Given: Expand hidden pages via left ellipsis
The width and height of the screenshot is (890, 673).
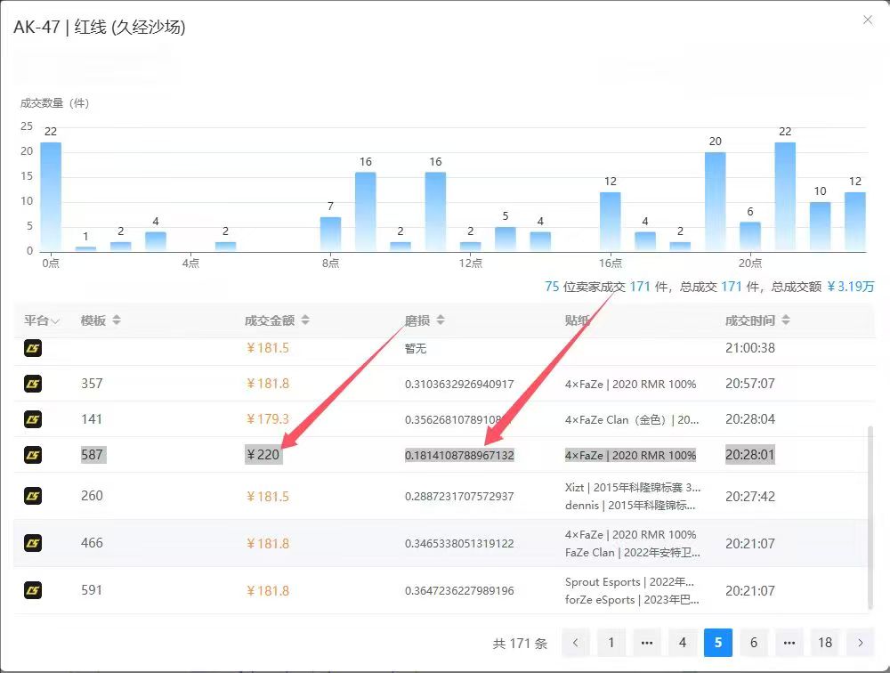Looking at the screenshot, I should point(647,642).
